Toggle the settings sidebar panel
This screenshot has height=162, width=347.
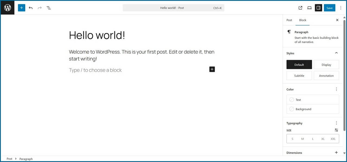(319, 8)
